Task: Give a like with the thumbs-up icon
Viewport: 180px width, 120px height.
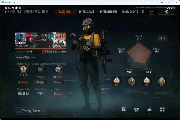Action: tap(150, 109)
